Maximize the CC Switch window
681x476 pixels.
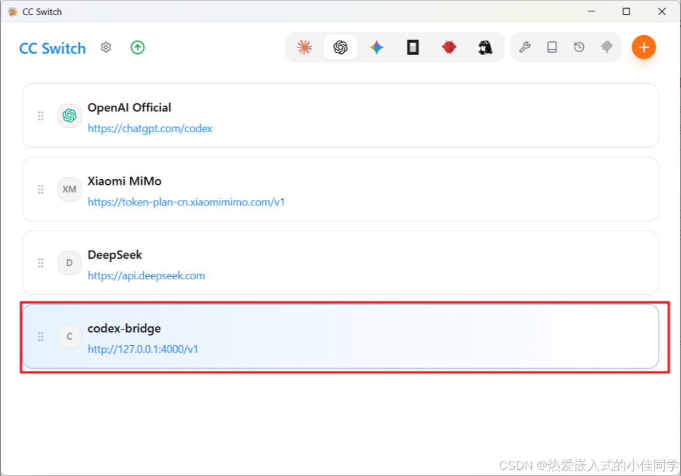click(x=626, y=11)
